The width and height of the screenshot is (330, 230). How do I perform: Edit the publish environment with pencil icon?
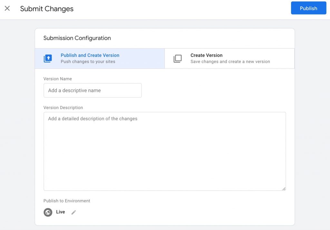click(74, 212)
